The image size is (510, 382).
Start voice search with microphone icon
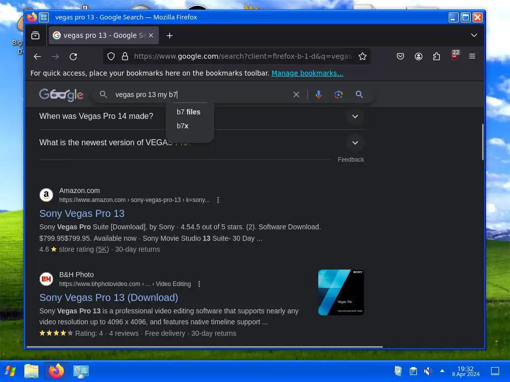coord(318,95)
